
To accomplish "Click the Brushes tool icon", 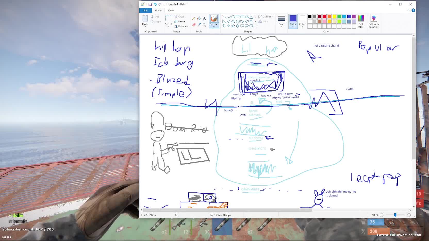I will (x=214, y=19).
